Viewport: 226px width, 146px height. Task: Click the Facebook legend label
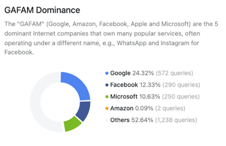point(124,85)
